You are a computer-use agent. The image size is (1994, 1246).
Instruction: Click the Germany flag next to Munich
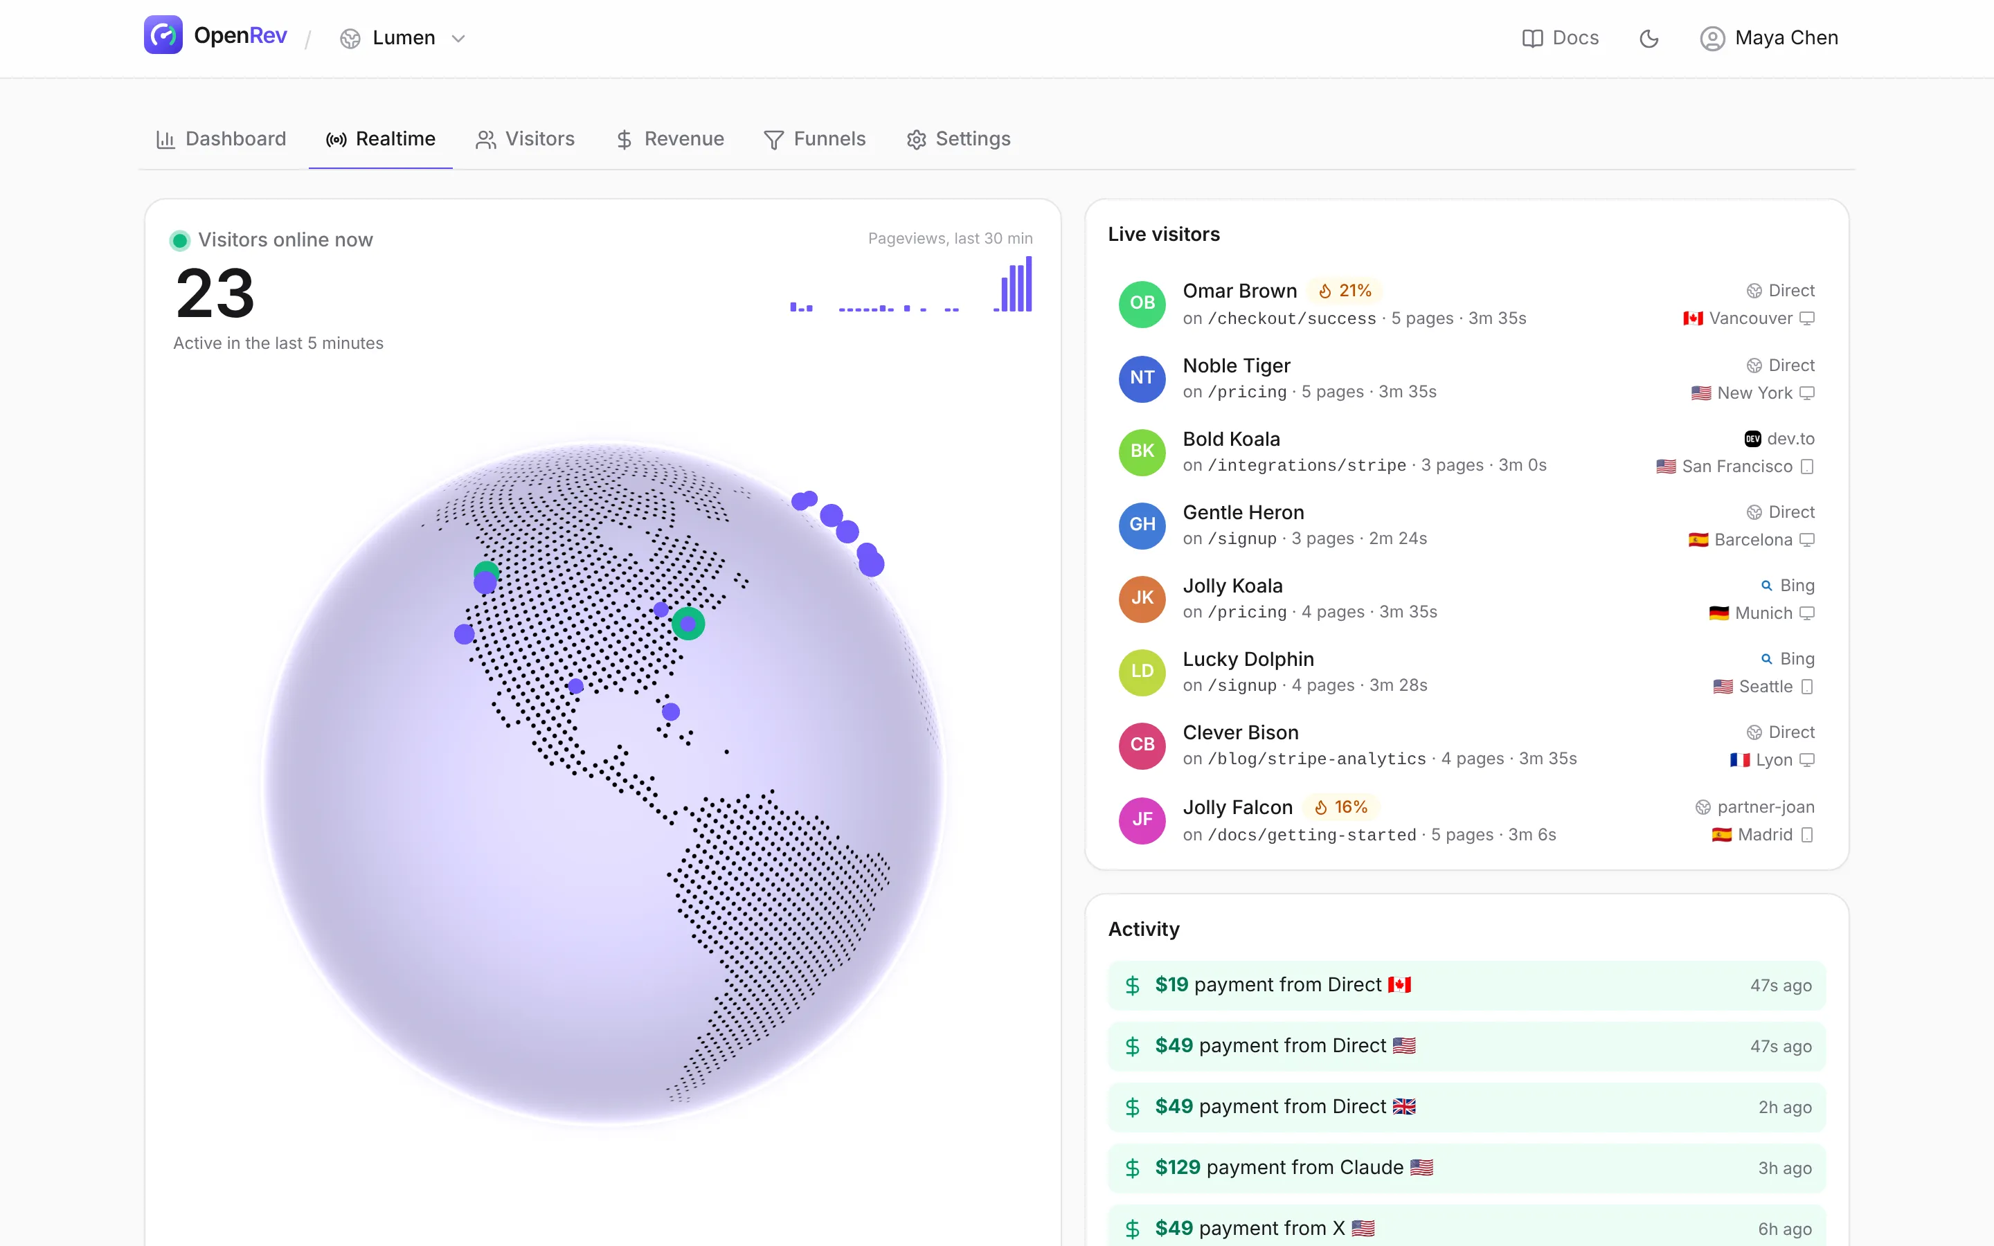(1719, 614)
